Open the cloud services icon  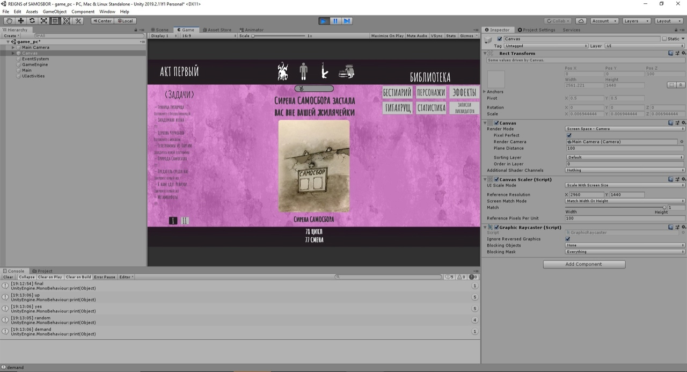(x=581, y=21)
